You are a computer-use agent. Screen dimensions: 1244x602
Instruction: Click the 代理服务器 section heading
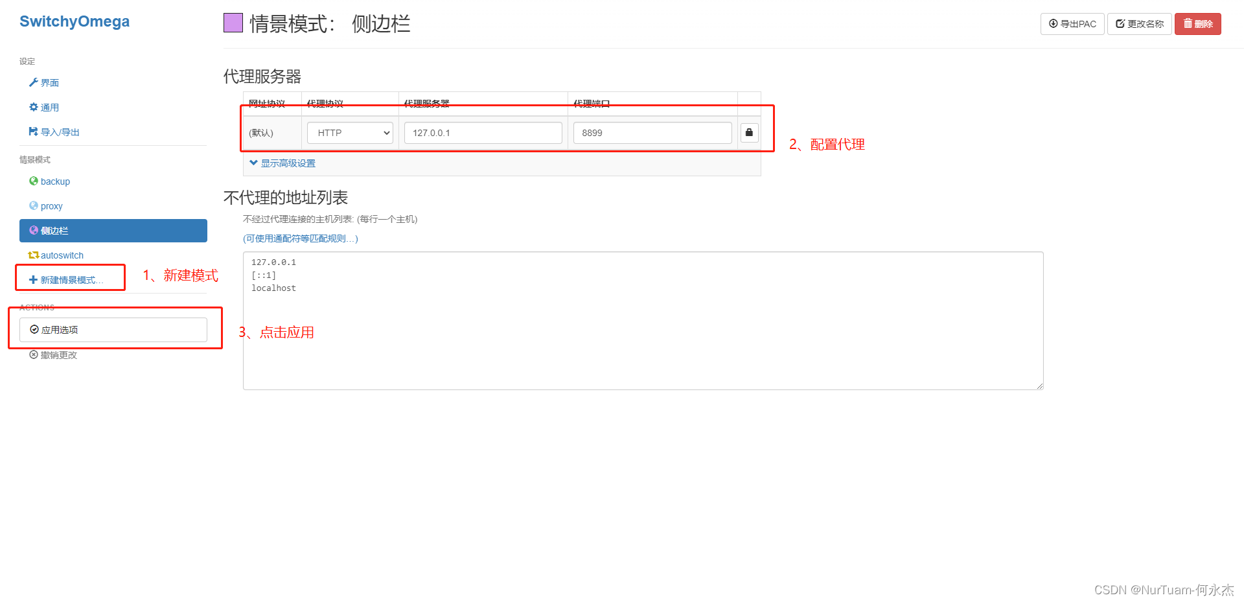pos(262,76)
